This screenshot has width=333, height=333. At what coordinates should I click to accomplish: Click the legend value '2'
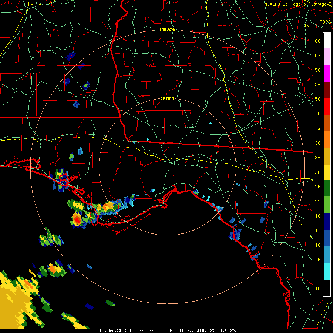click(319, 275)
